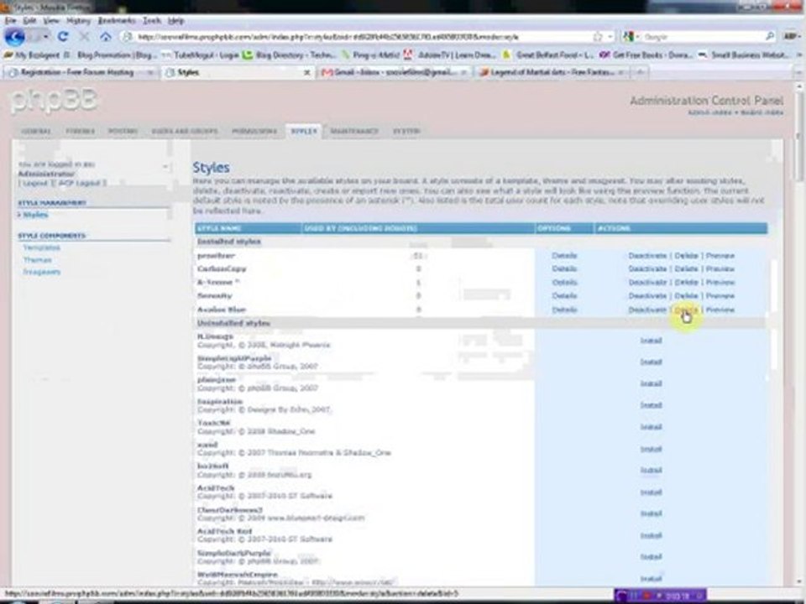The height and width of the screenshot is (604, 806).
Task: Open the search engine selector dropdown
Action: coord(631,36)
